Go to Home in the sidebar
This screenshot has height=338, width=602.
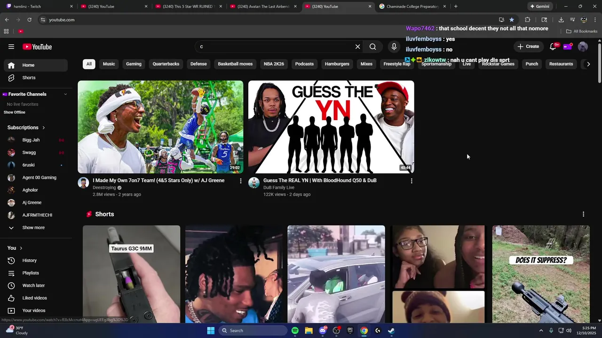[36, 65]
